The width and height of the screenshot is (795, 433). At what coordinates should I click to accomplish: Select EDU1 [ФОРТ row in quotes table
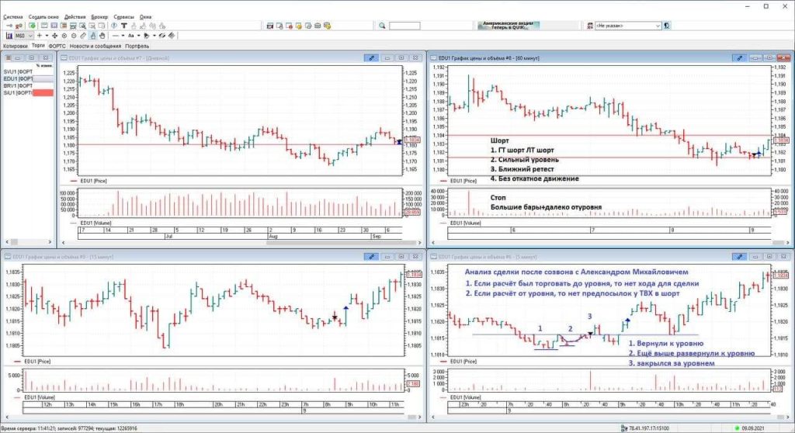click(x=28, y=78)
